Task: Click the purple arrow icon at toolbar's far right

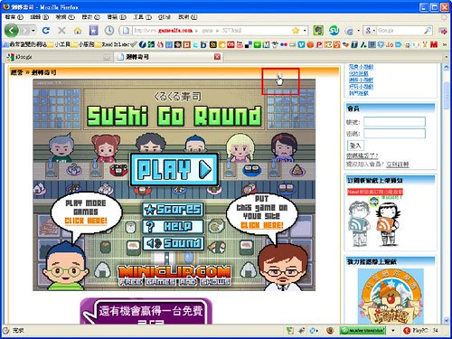Action: [x=443, y=31]
